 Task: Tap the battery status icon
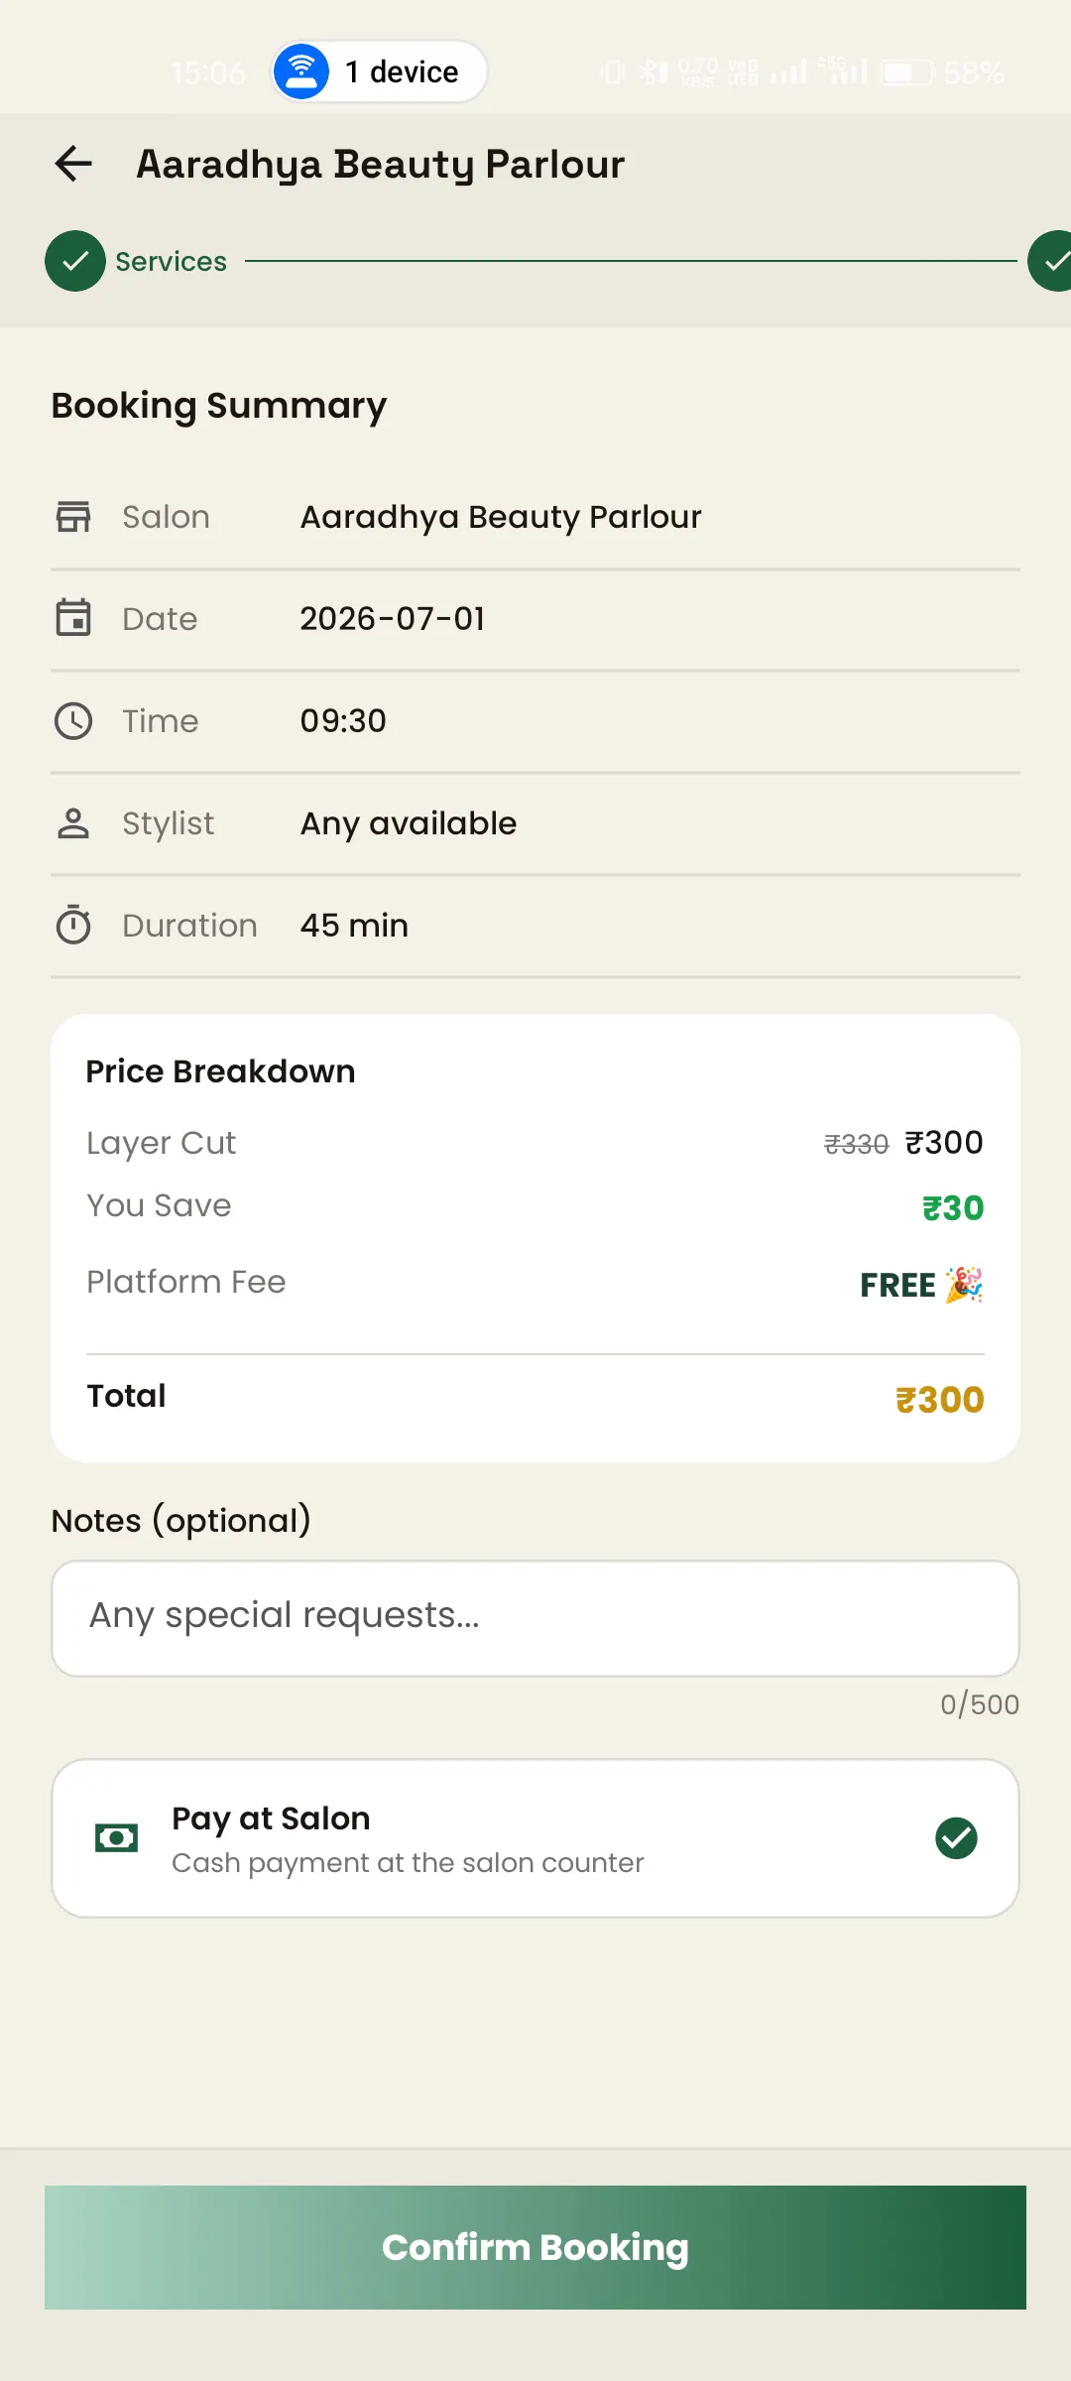tap(907, 72)
